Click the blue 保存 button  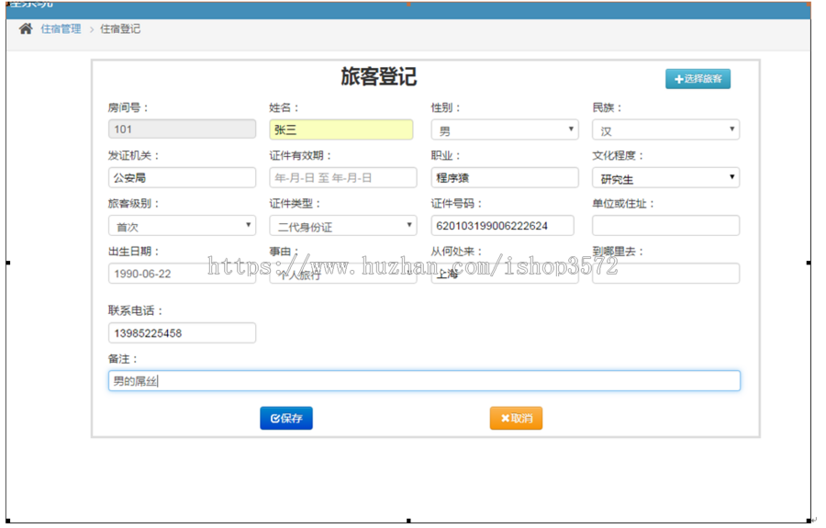pyautogui.click(x=286, y=418)
